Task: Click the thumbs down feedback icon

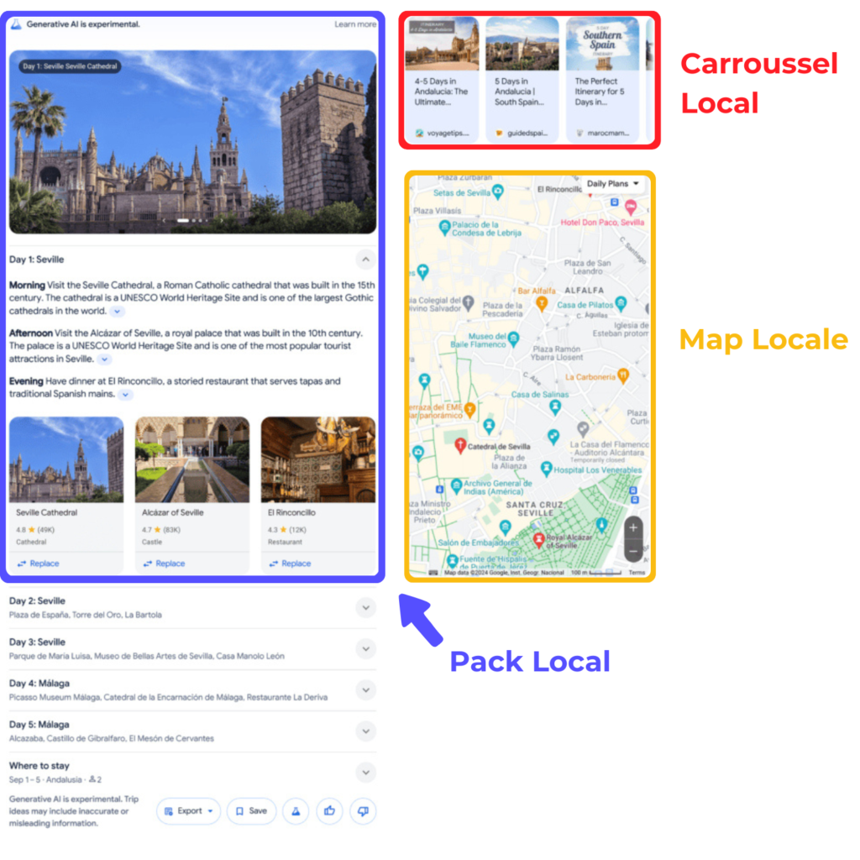Action: (363, 810)
